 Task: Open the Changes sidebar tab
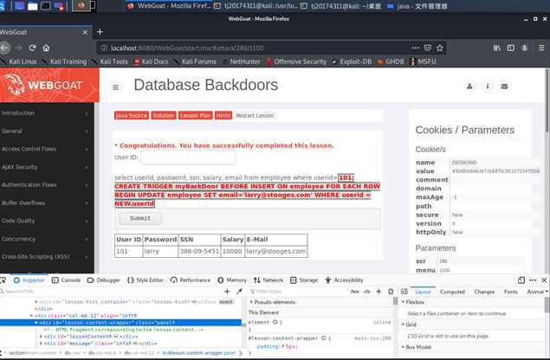(x=484, y=292)
